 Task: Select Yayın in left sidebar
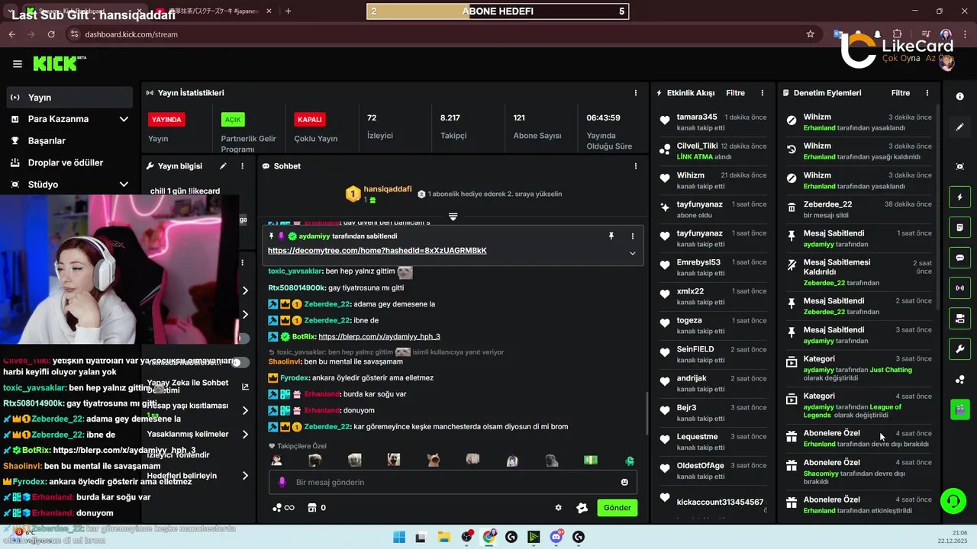pyautogui.click(x=70, y=98)
